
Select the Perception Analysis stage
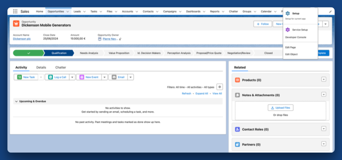click(x=179, y=53)
